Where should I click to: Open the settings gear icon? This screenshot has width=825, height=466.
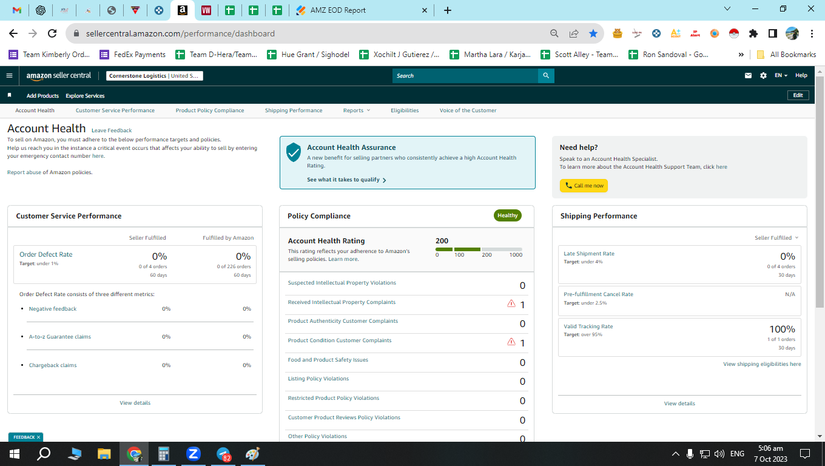coord(763,76)
